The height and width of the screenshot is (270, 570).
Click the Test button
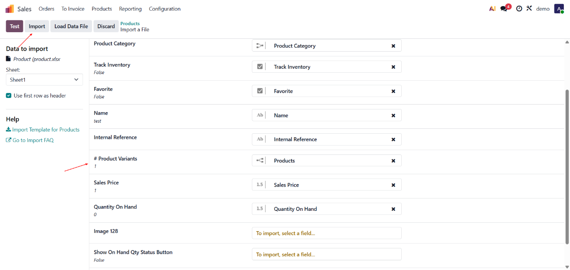click(x=15, y=26)
